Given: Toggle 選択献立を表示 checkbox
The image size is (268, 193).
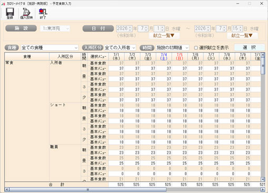Looking at the screenshot, I should pos(196,48).
